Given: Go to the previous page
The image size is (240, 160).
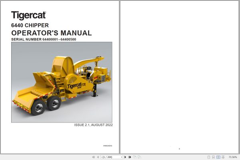Looking at the screenshot, I should pos(98,157).
